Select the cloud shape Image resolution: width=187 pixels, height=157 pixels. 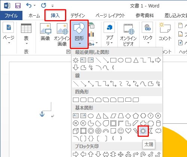[158, 131]
